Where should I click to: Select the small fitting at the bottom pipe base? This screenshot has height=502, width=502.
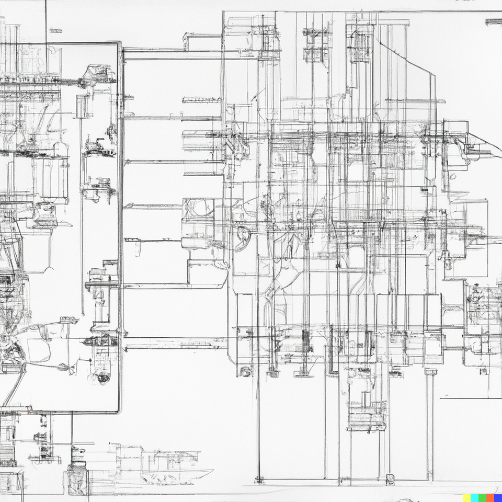(x=390, y=478)
